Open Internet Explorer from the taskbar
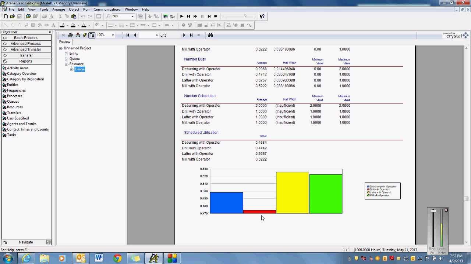The image size is (471, 264). pyautogui.click(x=26, y=258)
